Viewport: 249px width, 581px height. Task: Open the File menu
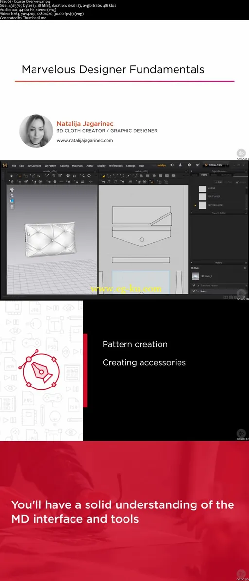(x=14, y=166)
